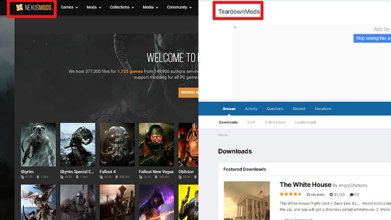
Task: Open the Fallout New Vegas thumbnail
Action: click(156, 144)
